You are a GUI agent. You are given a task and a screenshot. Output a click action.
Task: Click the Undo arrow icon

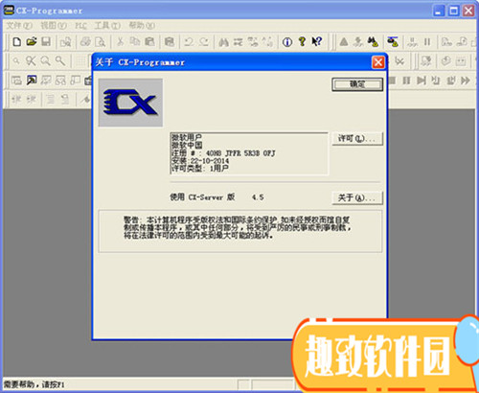189,42
